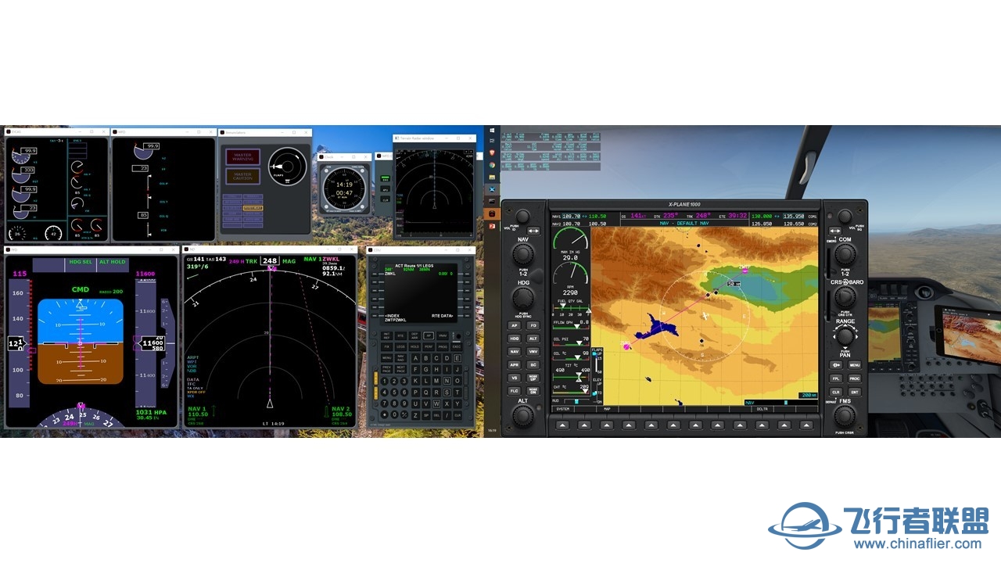This screenshot has height=563, width=1001.
Task: Click the arrow softkey below SYSTEM
Action: pos(561,425)
